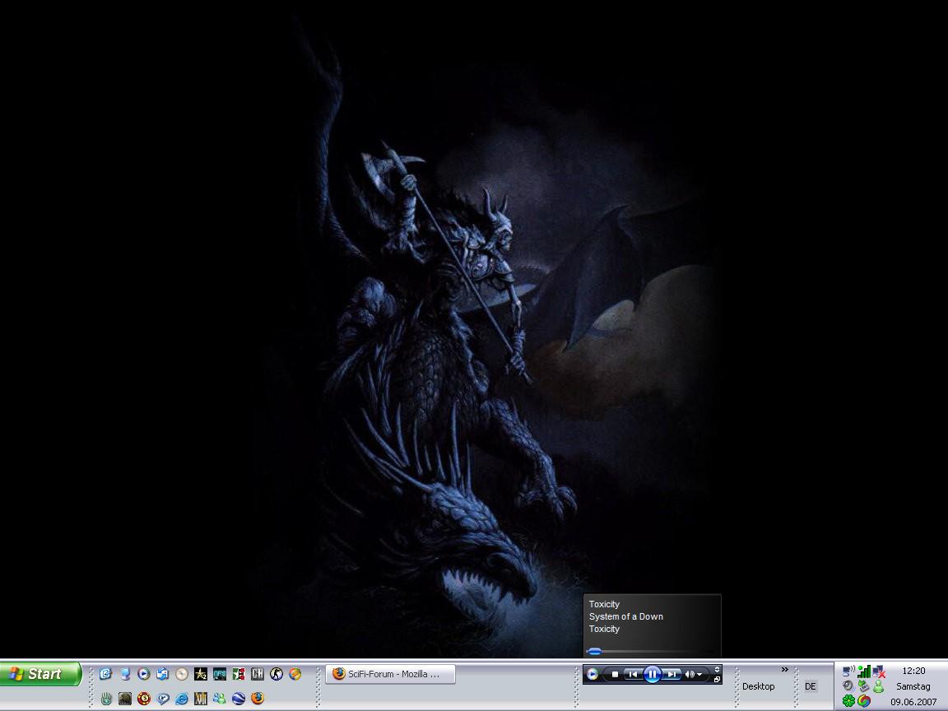The height and width of the screenshot is (711, 948).
Task: Go to the previous track
Action: [x=632, y=674]
